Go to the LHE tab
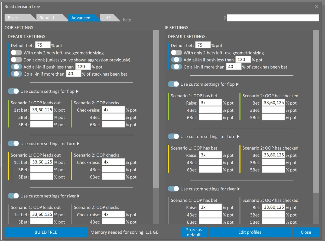The height and width of the screenshot is (241, 325). [x=109, y=18]
